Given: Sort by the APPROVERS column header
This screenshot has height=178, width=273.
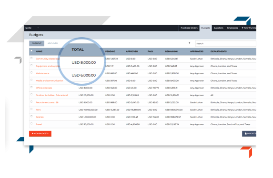Looking at the screenshot, I should point(197,51).
